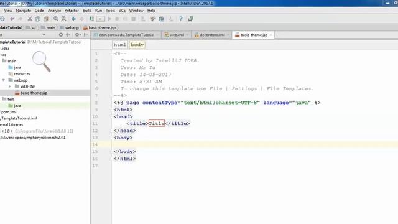This screenshot has height=224, width=398.
Task: Click the highlighted Title text on line 11
Action: (157, 124)
